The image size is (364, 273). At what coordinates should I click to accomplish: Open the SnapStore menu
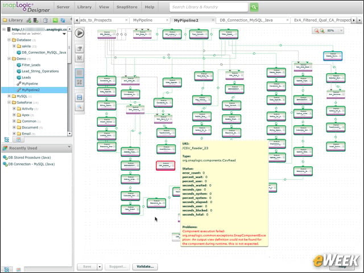pos(127,7)
